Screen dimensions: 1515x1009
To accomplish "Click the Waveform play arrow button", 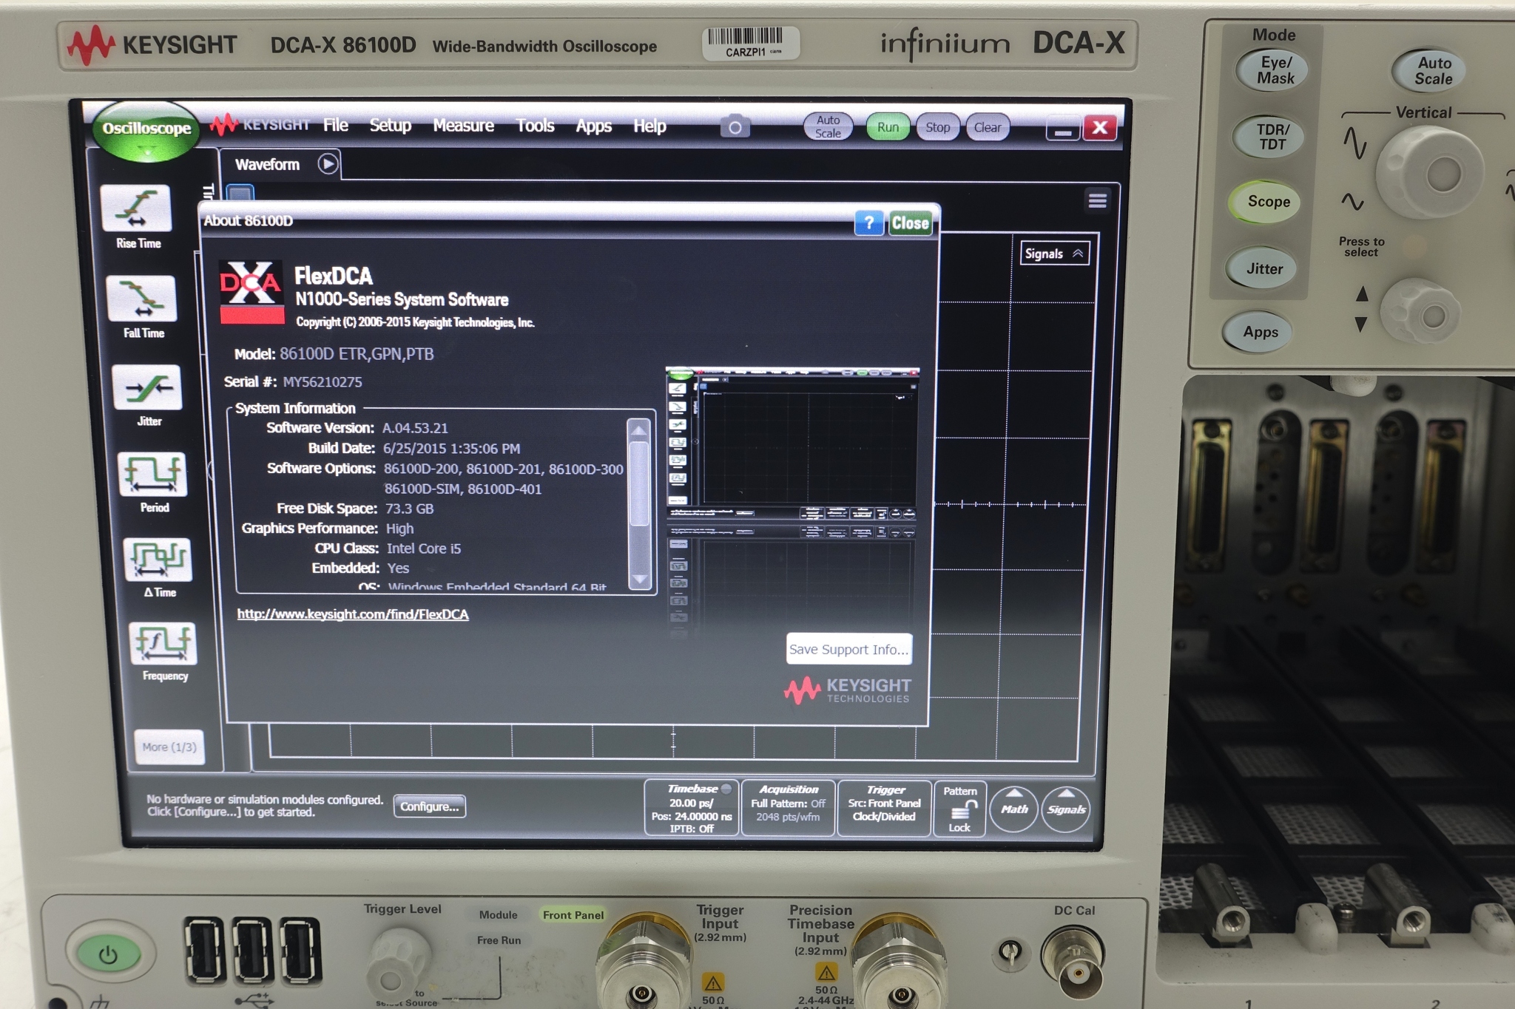I will 328,163.
